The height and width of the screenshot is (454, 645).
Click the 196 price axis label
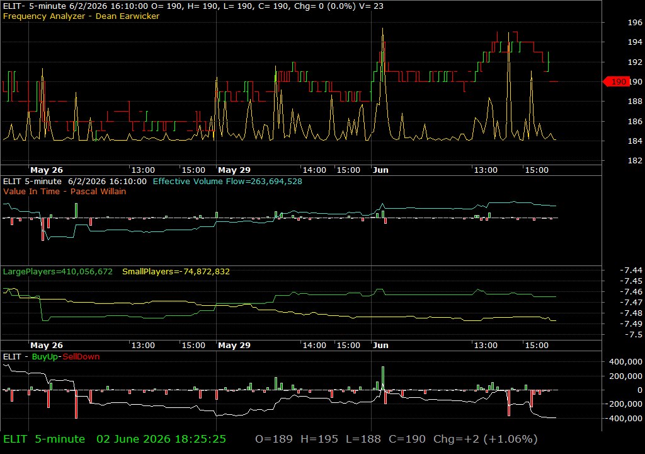coord(635,22)
